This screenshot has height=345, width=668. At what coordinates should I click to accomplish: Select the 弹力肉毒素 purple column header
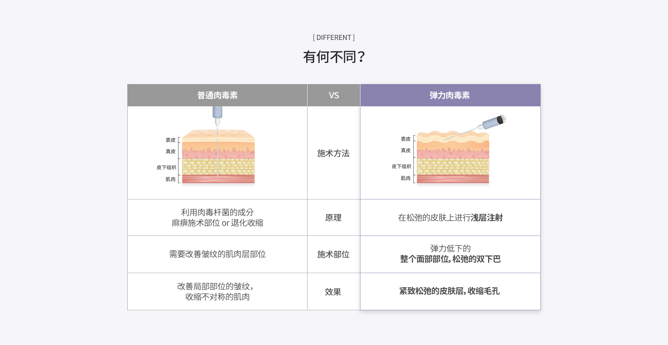[x=450, y=95]
